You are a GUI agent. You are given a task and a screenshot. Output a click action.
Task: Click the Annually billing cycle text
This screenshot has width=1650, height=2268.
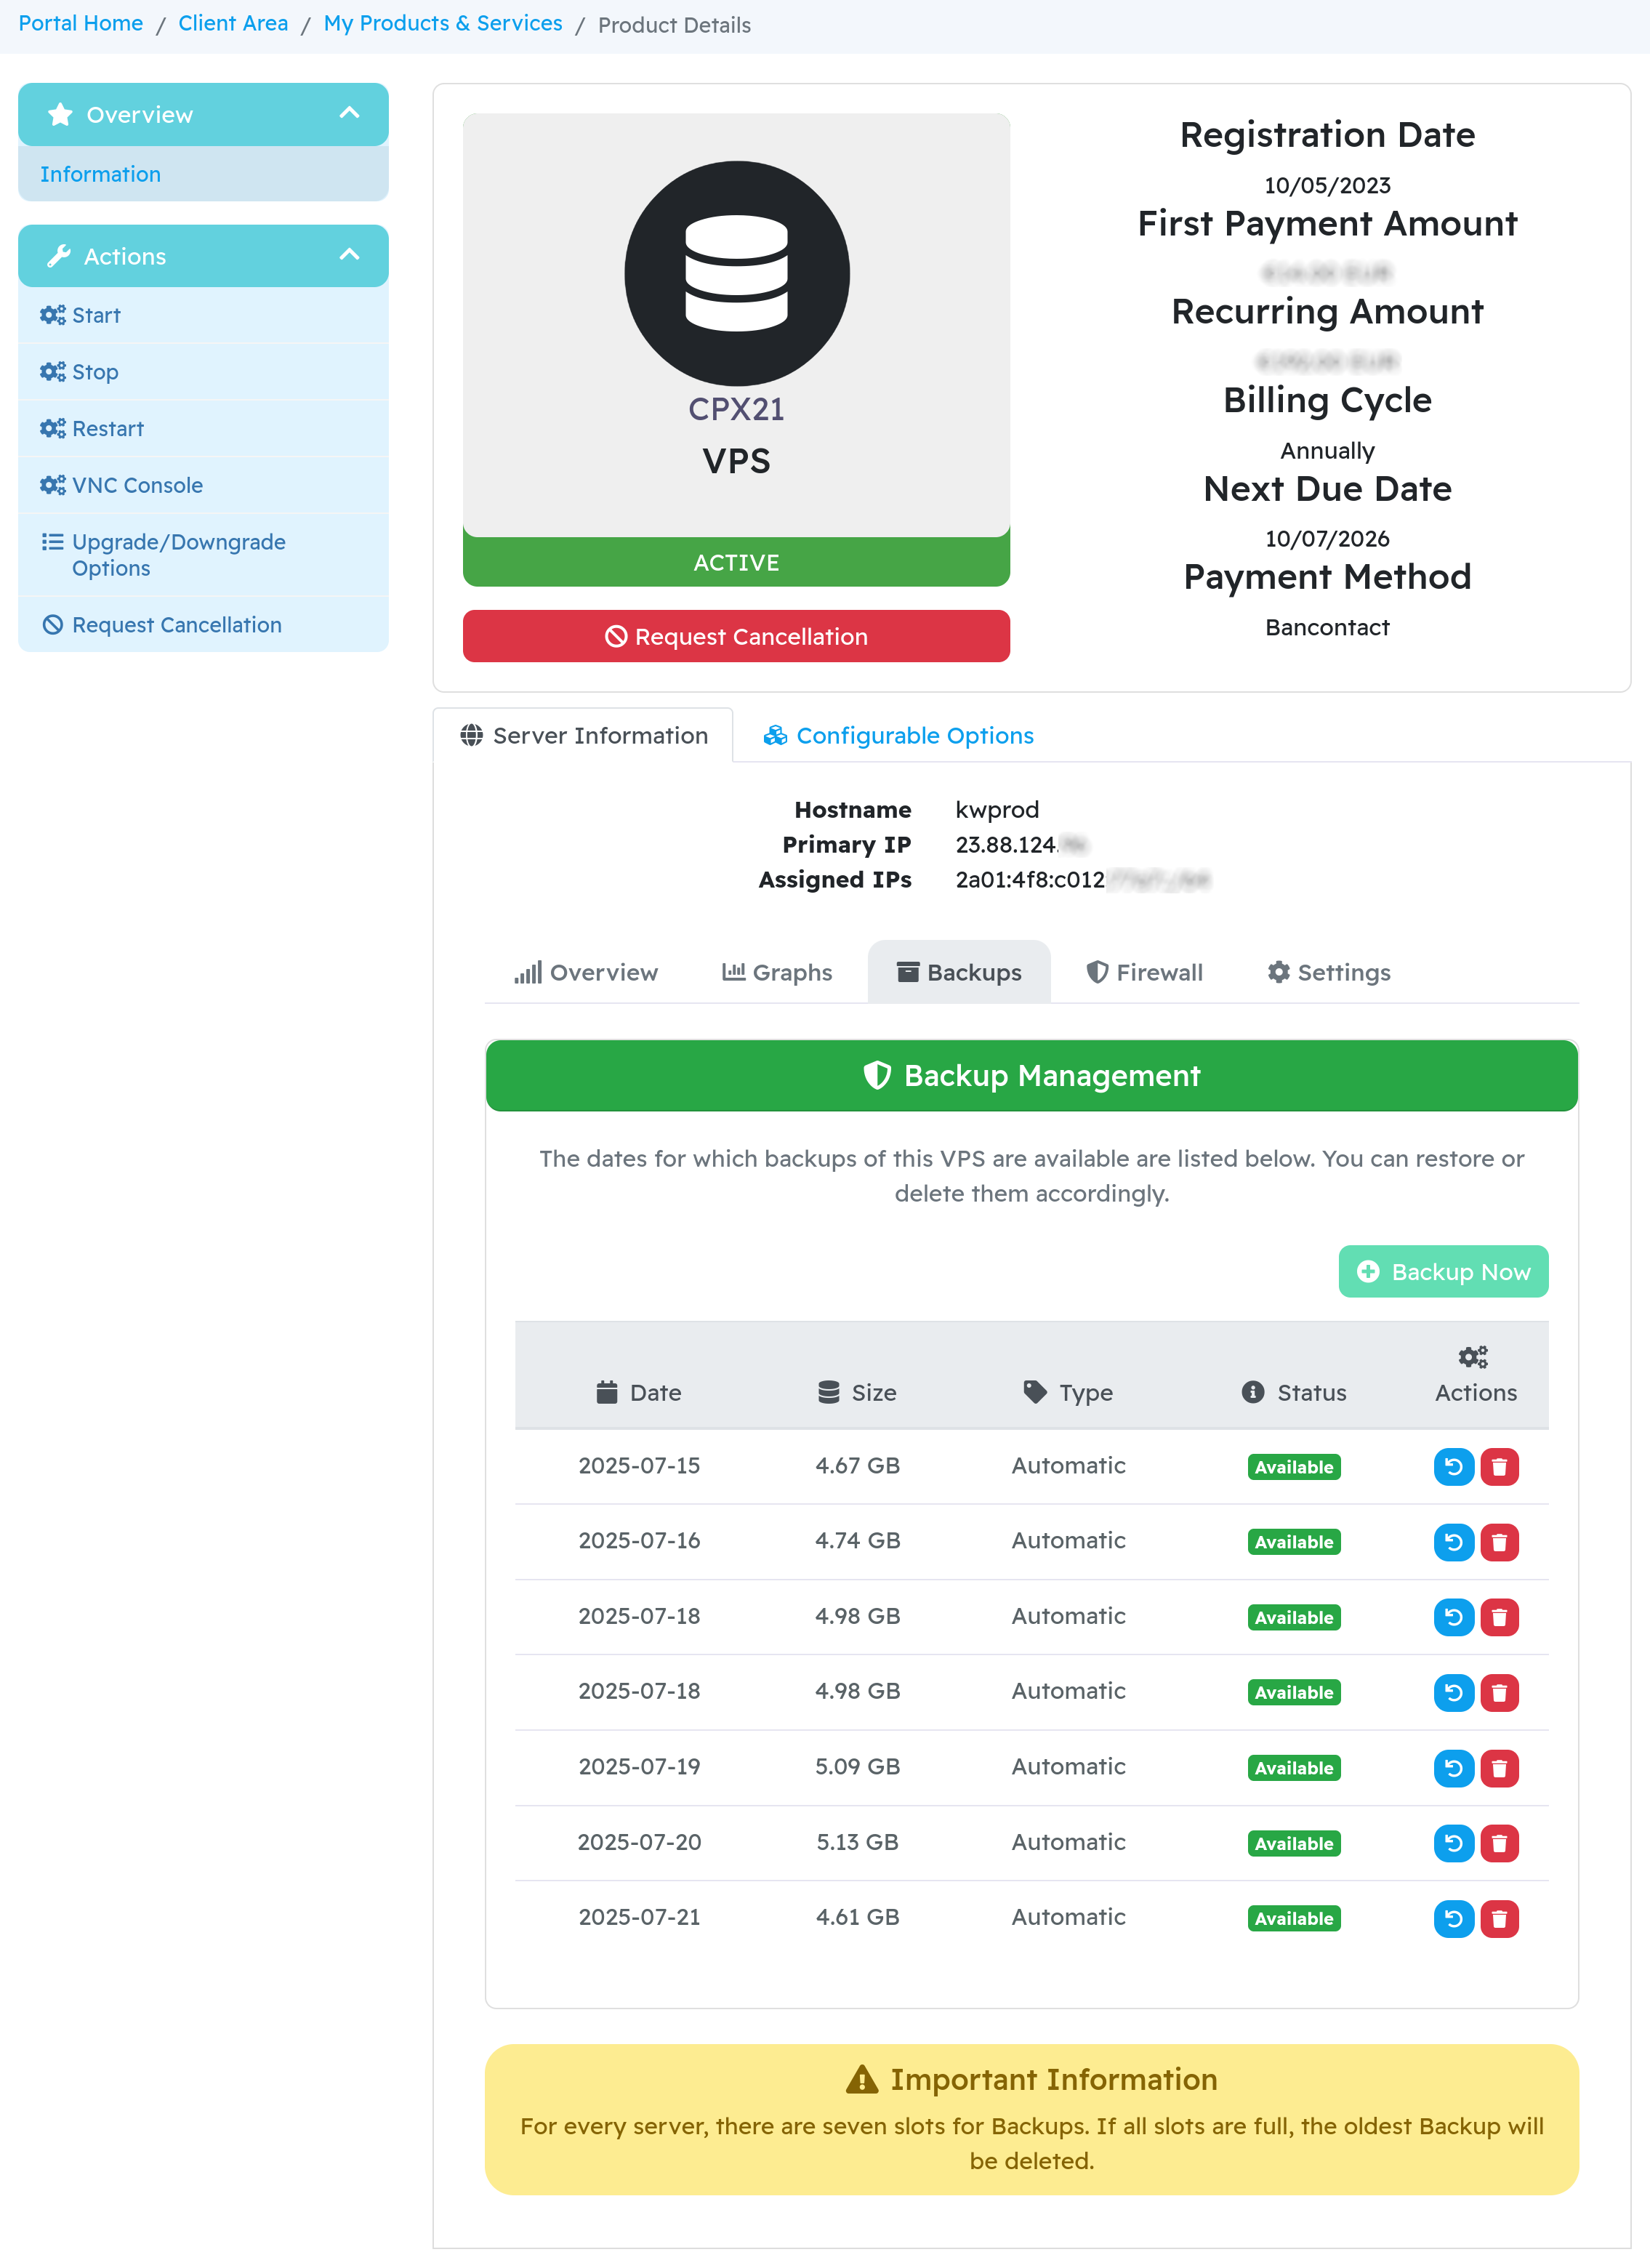tap(1327, 450)
